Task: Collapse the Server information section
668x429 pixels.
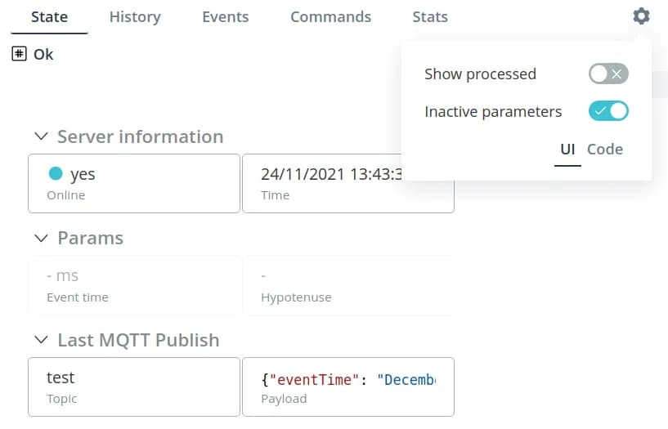Action: coord(41,136)
